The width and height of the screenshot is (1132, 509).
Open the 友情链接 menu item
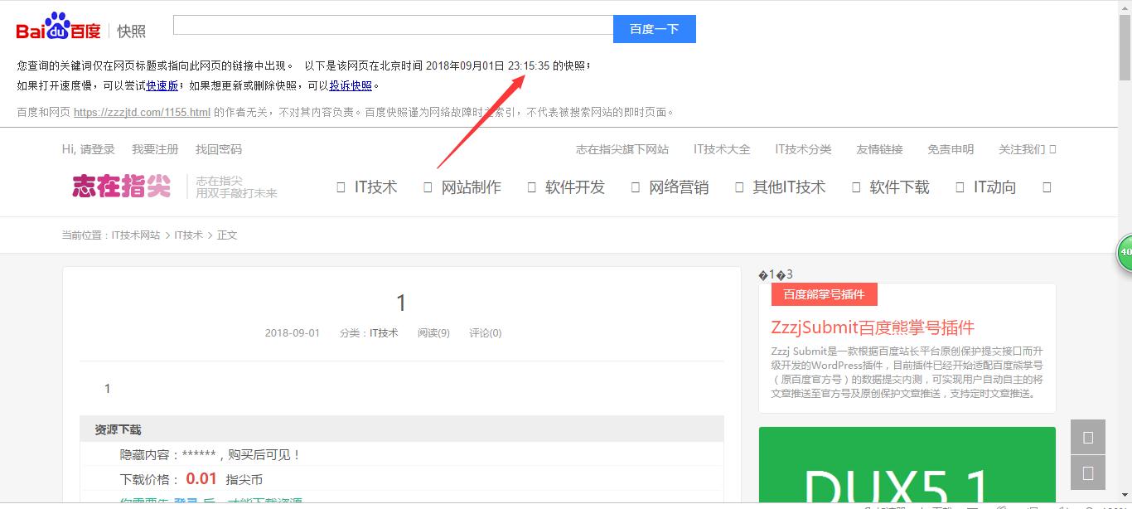click(x=879, y=148)
